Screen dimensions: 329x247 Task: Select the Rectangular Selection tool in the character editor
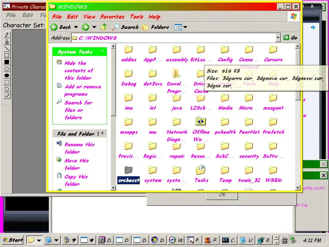click(7, 82)
